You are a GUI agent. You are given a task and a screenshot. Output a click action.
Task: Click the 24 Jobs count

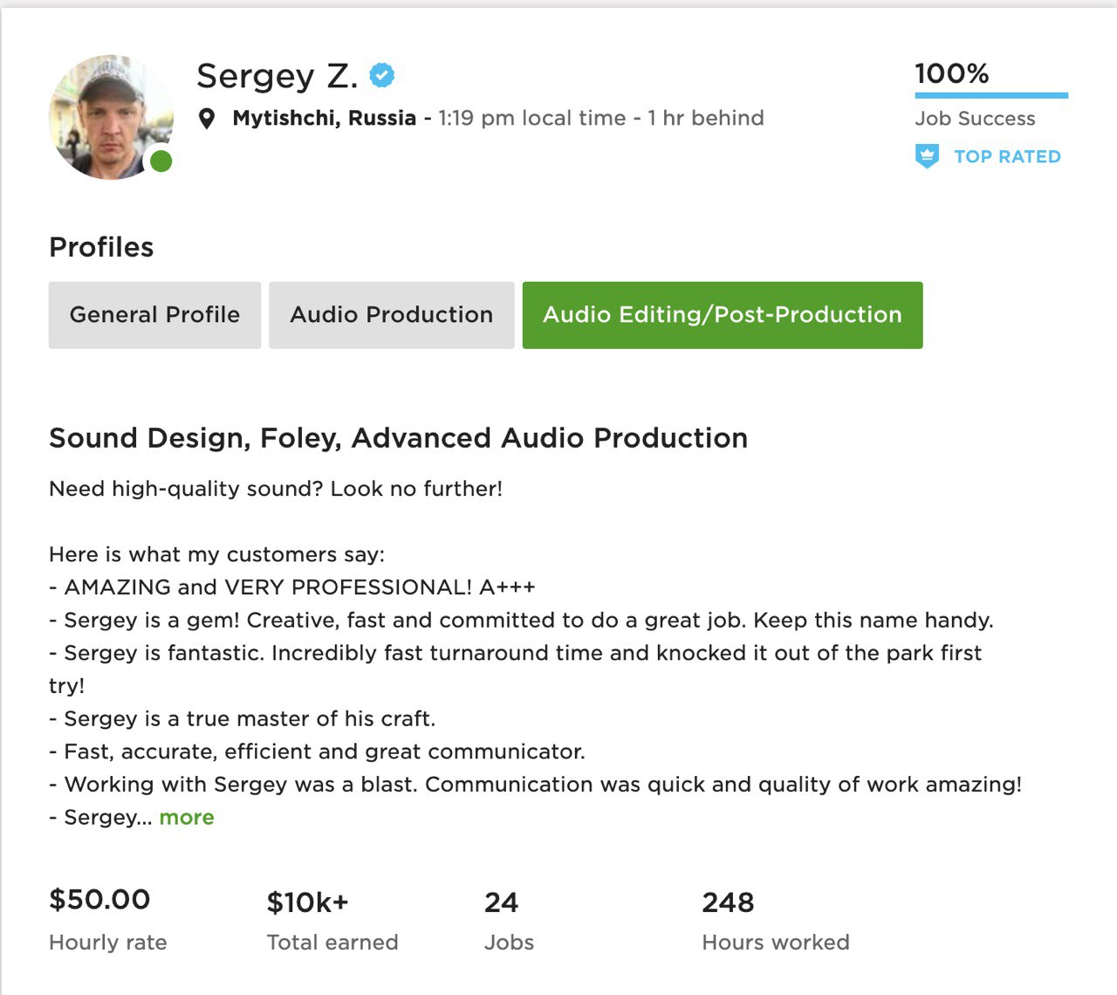coord(501,902)
